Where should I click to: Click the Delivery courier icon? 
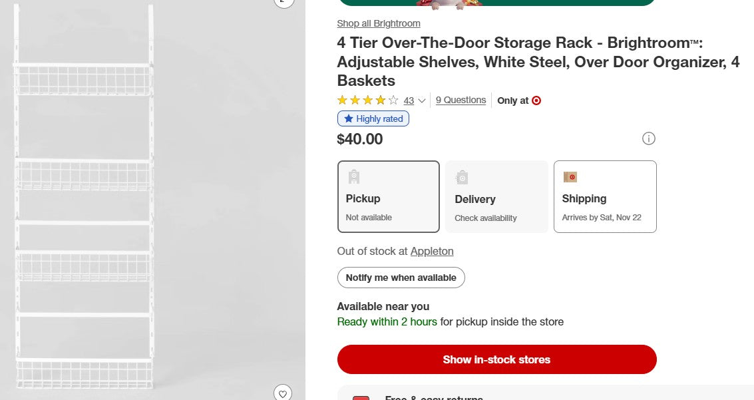pos(462,177)
